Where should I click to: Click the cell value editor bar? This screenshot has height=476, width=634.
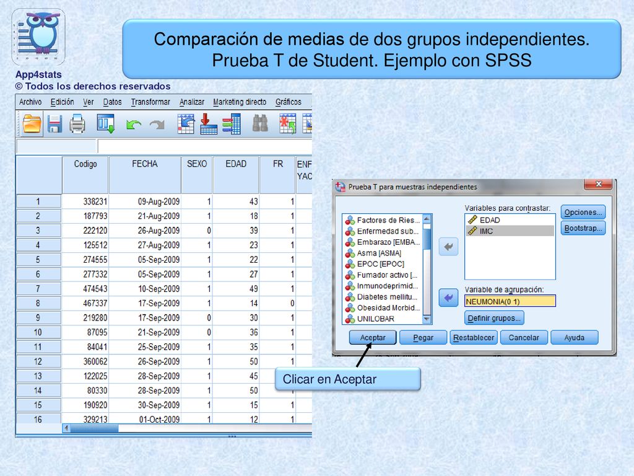click(x=204, y=146)
